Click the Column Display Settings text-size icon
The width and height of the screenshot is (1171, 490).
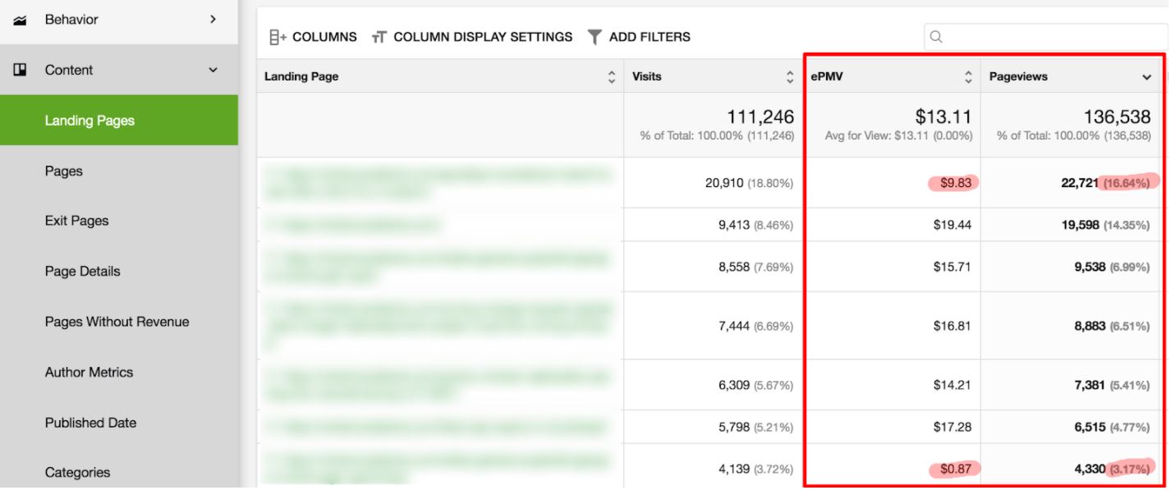tap(379, 37)
